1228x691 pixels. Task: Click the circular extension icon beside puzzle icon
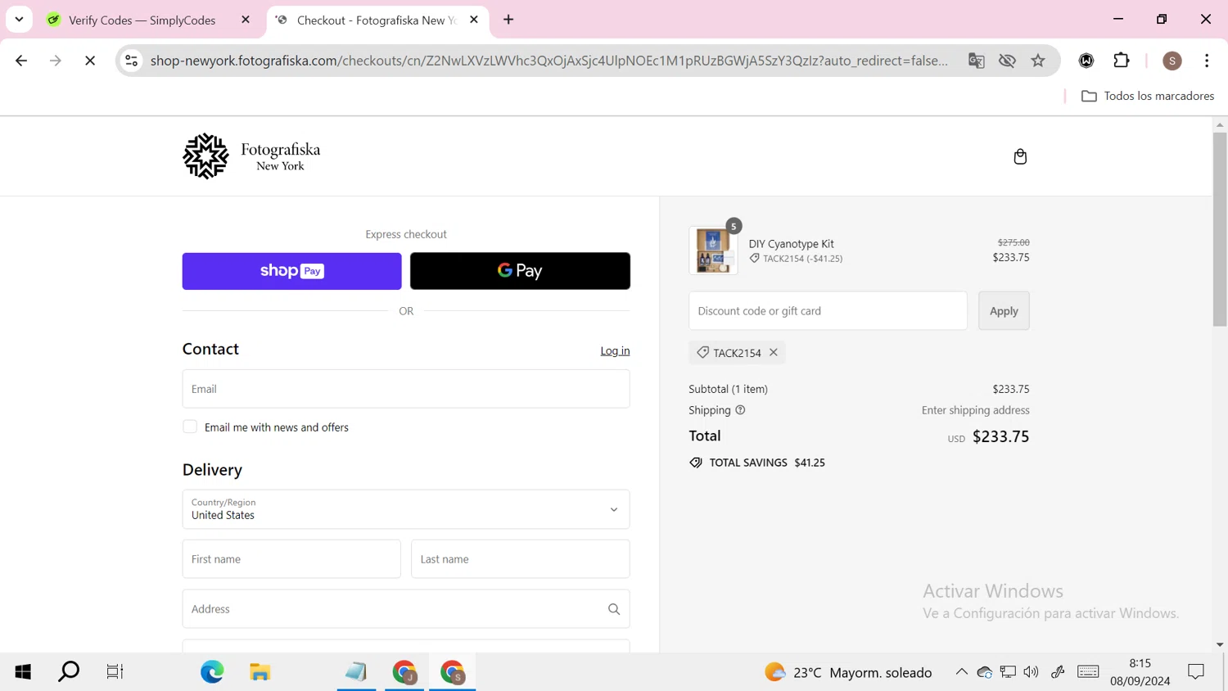1086,61
